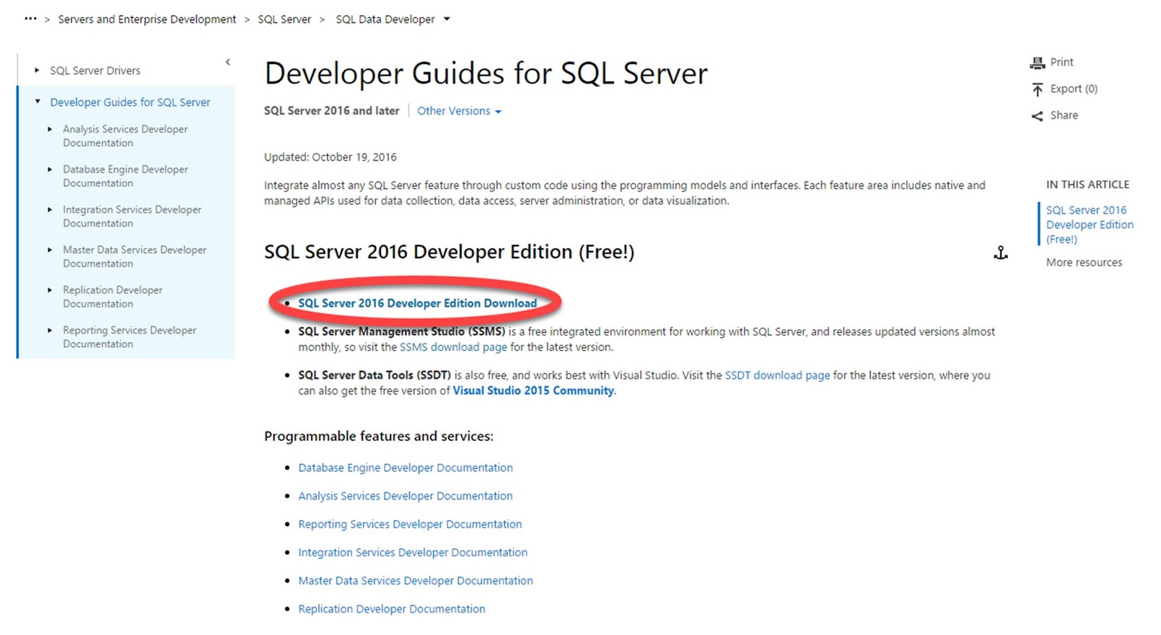This screenshot has height=635, width=1161.
Task: Click the SQL Server Data Tools (SSDT) text
Action: (374, 375)
